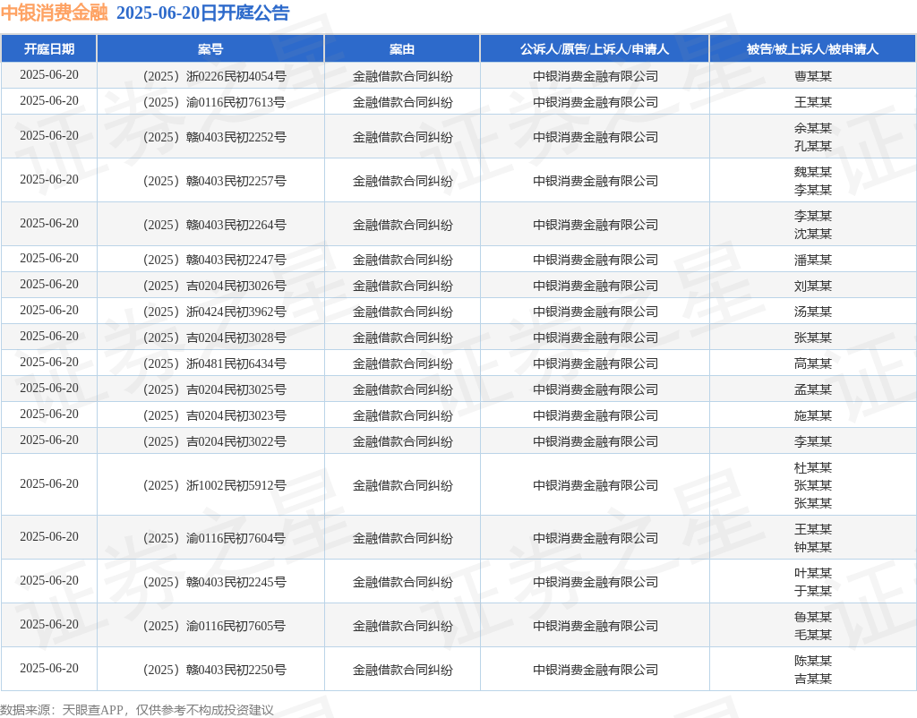Select defendant name 汤某某

813,312
